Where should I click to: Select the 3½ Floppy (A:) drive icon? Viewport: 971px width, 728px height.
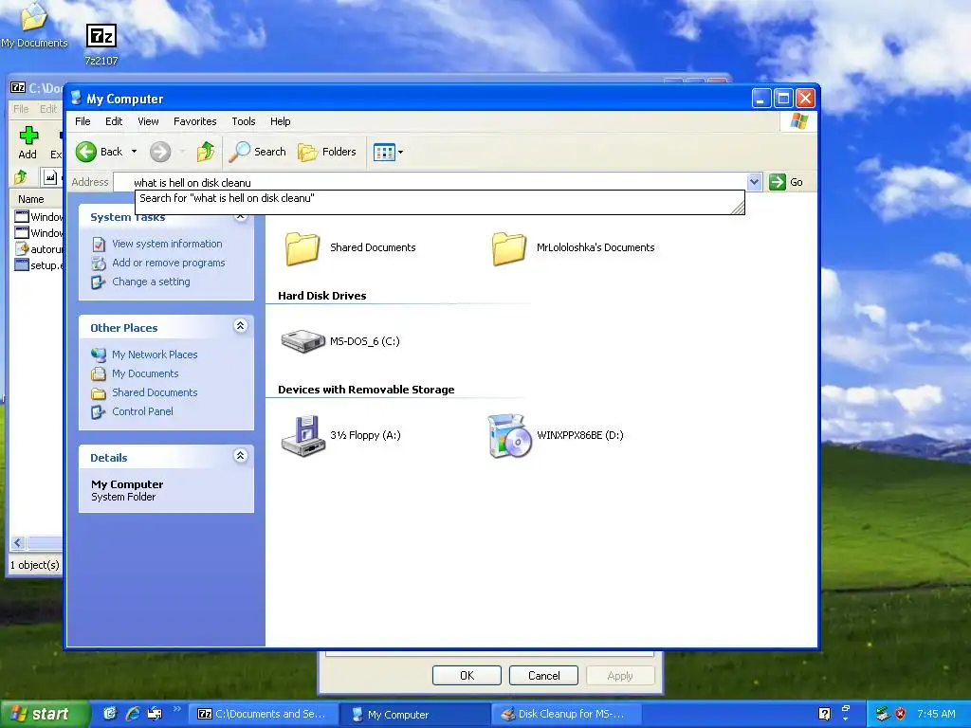pos(302,436)
